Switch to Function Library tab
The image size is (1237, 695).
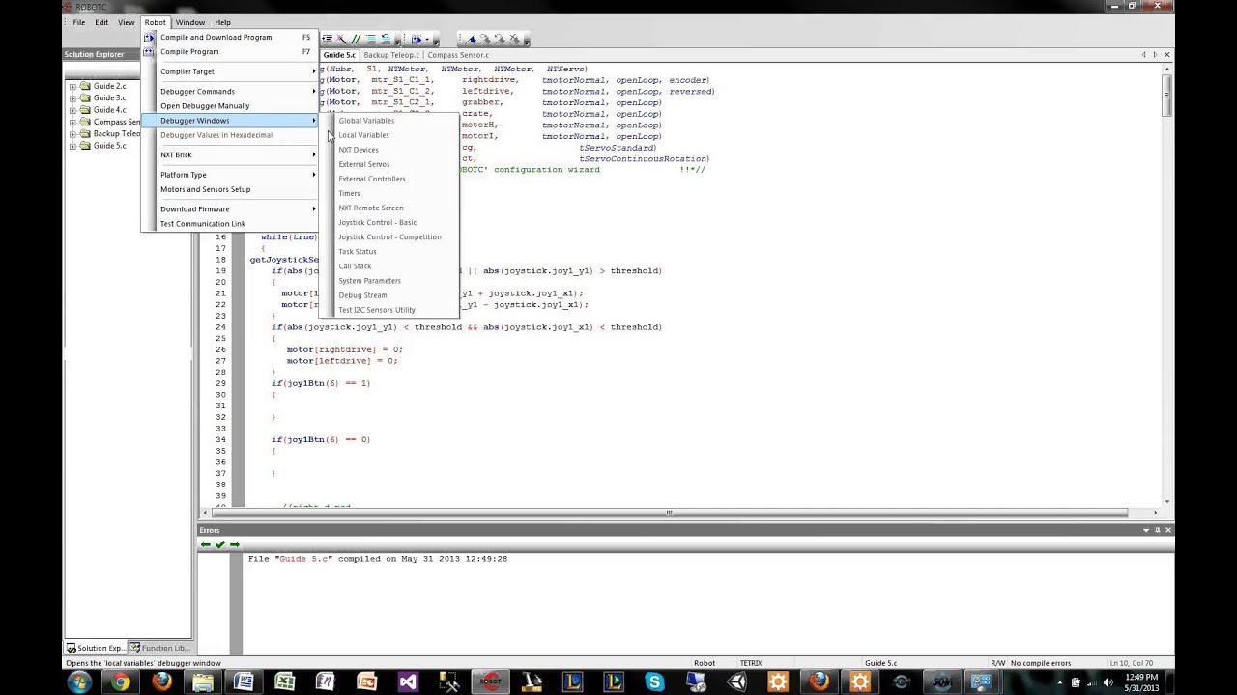click(160, 648)
